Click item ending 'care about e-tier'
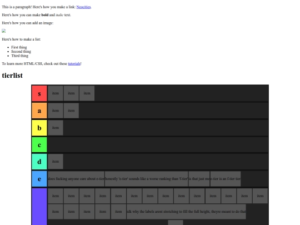 tap(76, 179)
